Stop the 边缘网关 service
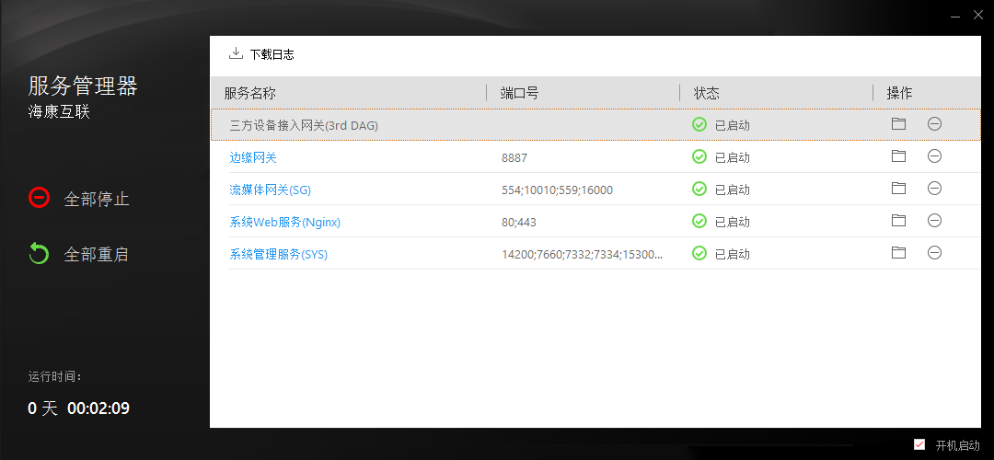994x460 pixels. [934, 156]
